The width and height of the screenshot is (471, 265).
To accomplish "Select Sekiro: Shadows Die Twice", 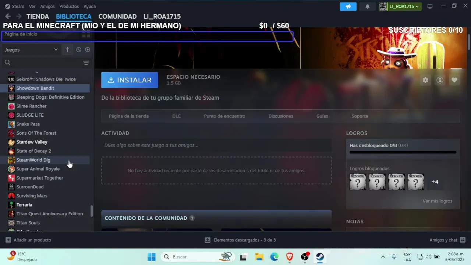I will coord(46,79).
